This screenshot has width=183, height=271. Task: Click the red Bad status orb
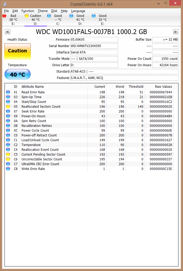pyautogui.click(x=4, y=16)
